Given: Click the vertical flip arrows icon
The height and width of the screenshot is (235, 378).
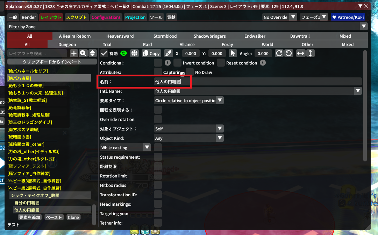Looking at the screenshot, I should [x=311, y=53].
